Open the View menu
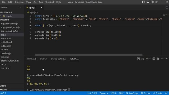 tap(28, 2)
